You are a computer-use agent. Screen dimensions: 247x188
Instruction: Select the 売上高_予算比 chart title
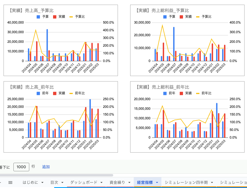31,10
